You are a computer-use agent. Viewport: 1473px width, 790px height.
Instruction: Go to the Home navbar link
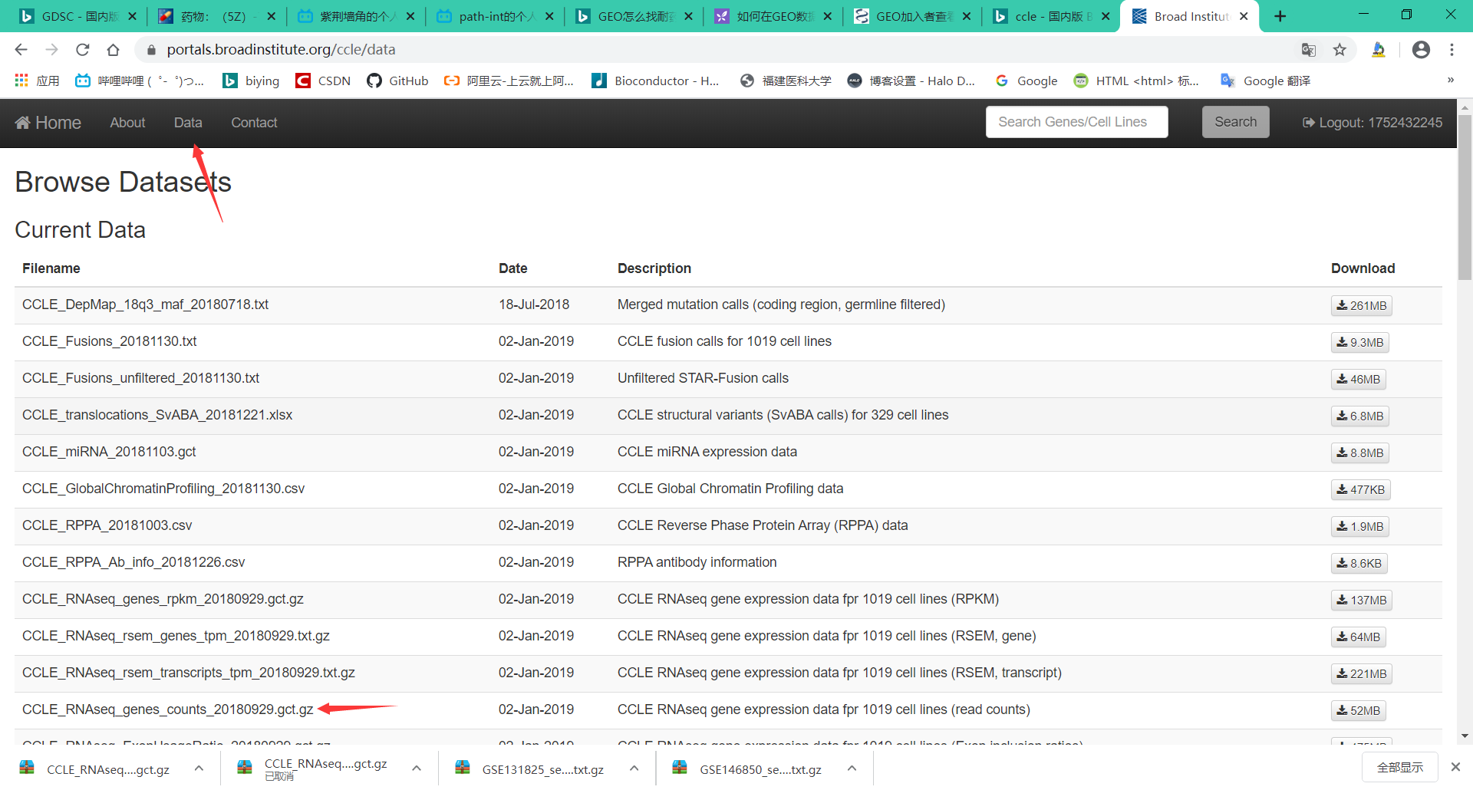48,123
